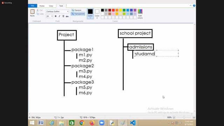The width and height of the screenshot is (224, 126).
Task: Pick the green color swatch
Action: point(124,10)
